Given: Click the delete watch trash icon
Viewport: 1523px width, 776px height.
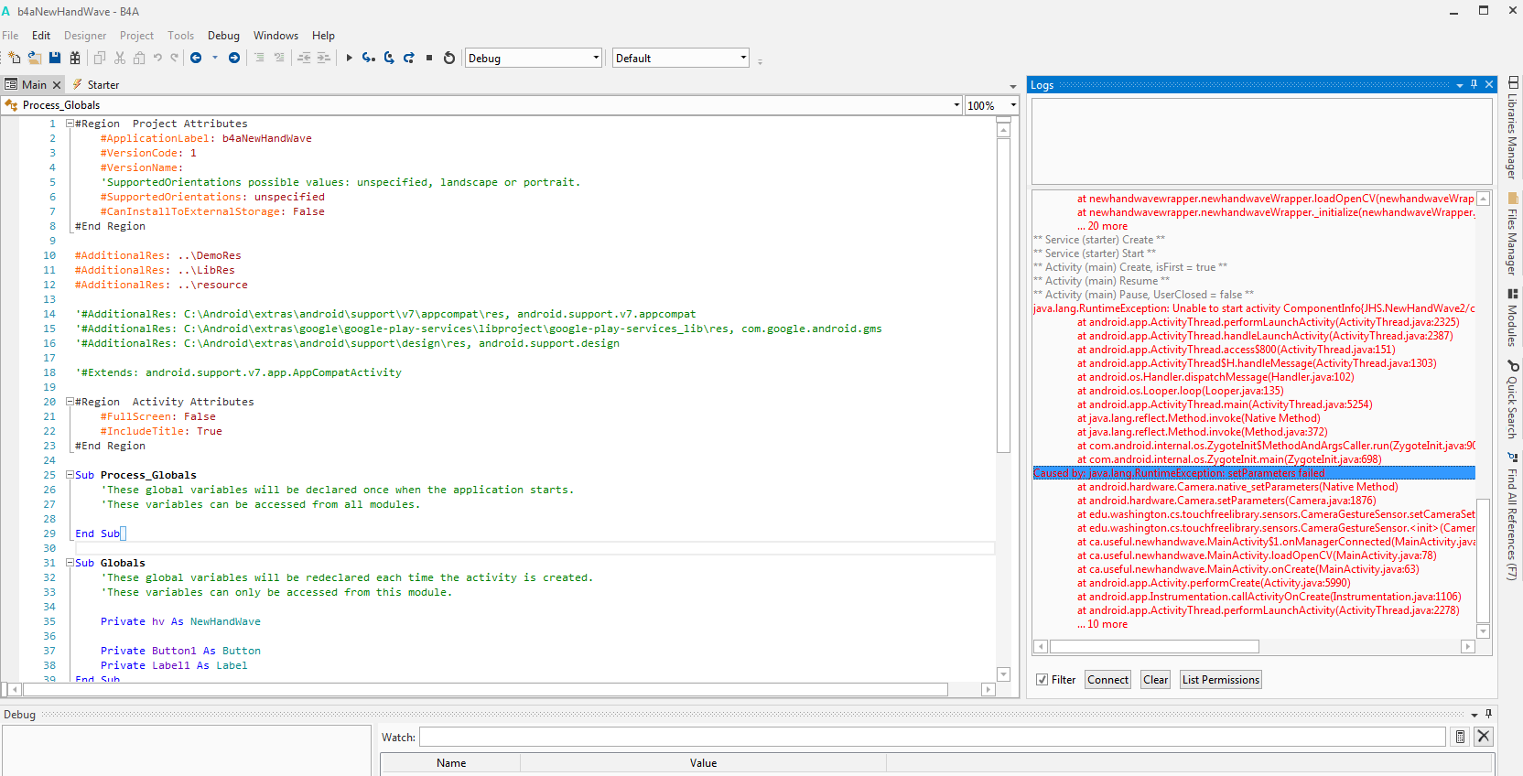Looking at the screenshot, I should pyautogui.click(x=1460, y=737).
